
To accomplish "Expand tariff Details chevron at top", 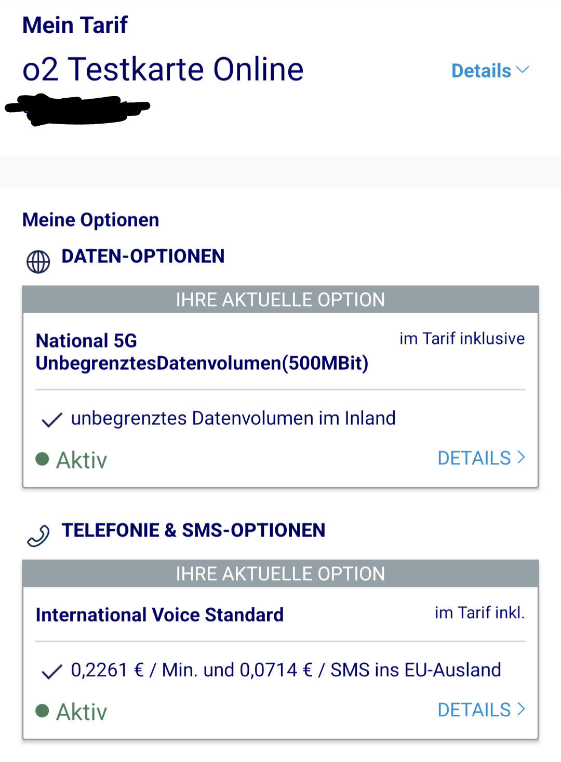I will click(x=523, y=70).
